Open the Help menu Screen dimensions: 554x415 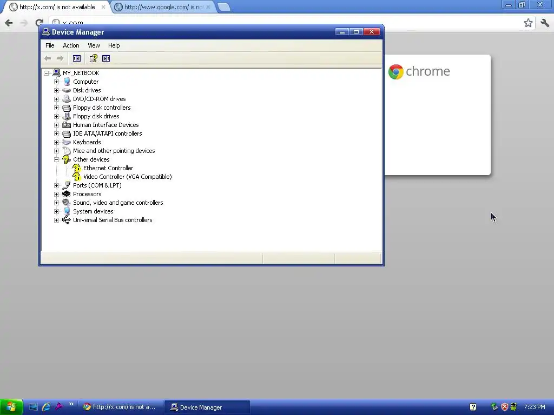click(x=114, y=45)
